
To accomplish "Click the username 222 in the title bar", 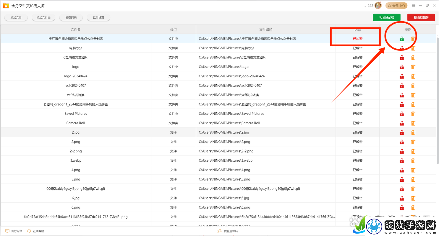I will point(370,6).
